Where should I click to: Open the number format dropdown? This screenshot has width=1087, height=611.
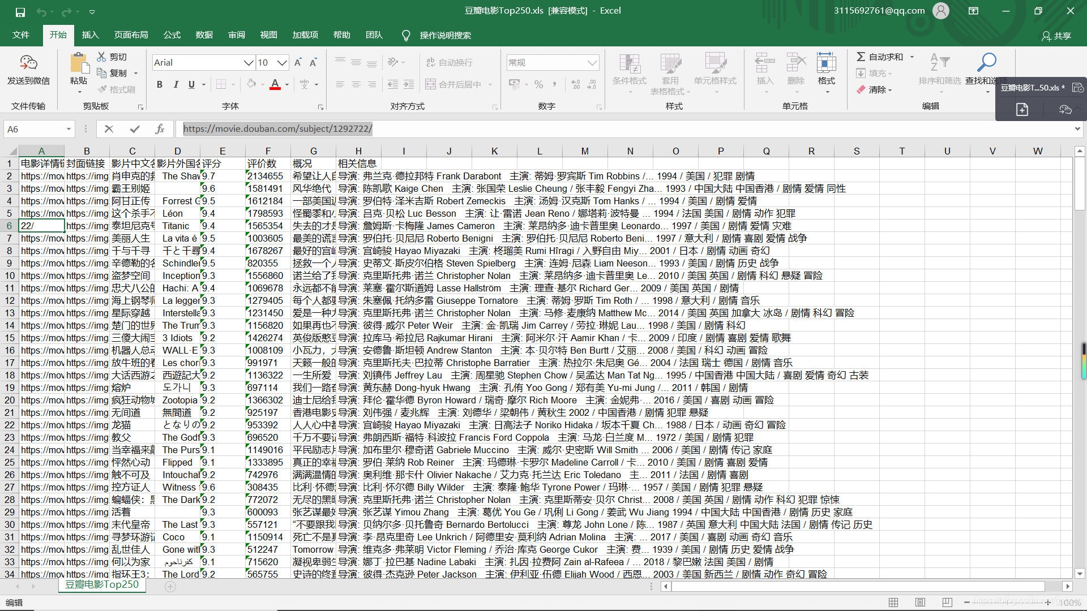(x=592, y=62)
